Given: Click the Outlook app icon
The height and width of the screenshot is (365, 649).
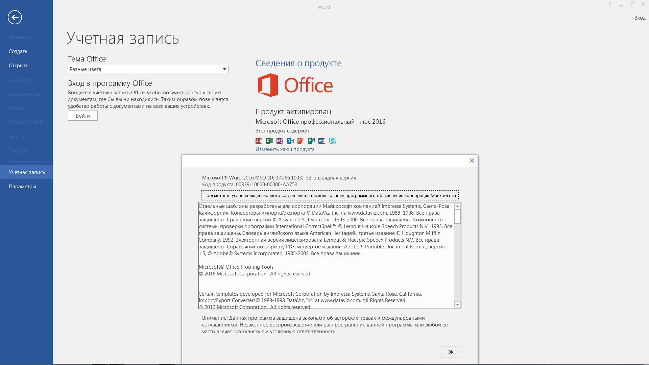Looking at the screenshot, I should 290,141.
